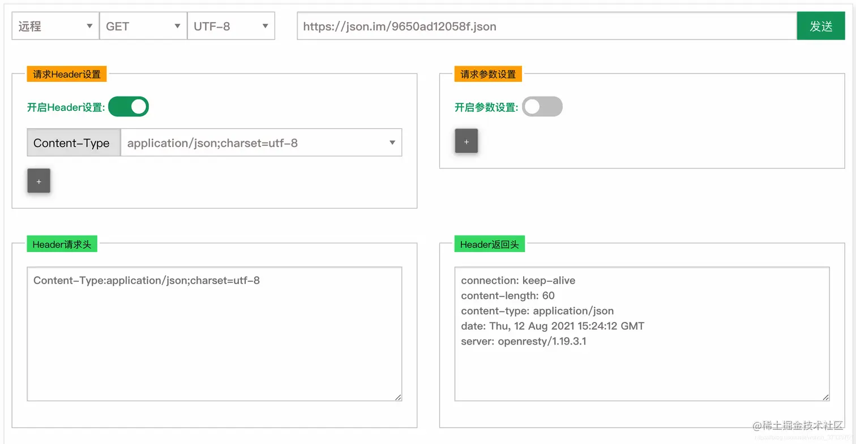Image resolution: width=856 pixels, height=444 pixels.
Task: Click the content-length: 60 response line
Action: 508,295
